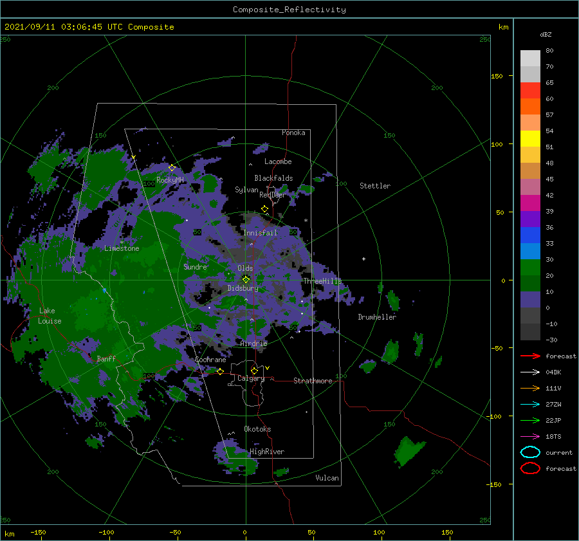The height and width of the screenshot is (541, 579).
Task: Pick the magenta 39-42 dBZ swatch
Action: (530, 203)
